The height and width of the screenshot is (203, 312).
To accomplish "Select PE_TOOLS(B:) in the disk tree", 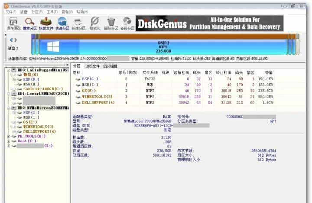I will 32,136.
